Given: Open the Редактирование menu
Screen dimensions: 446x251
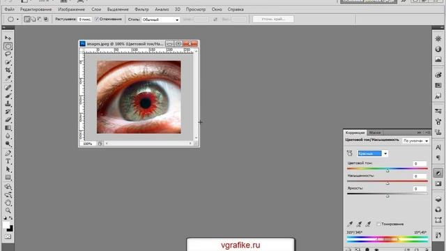Looking at the screenshot, I should tap(36, 9).
